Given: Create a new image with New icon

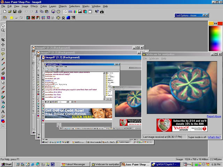Looking at the screenshot, I should click(5, 11).
